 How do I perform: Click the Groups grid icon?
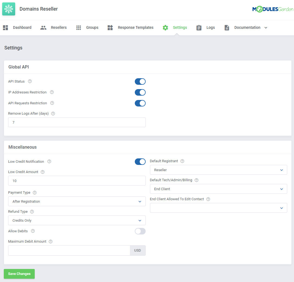(x=79, y=28)
